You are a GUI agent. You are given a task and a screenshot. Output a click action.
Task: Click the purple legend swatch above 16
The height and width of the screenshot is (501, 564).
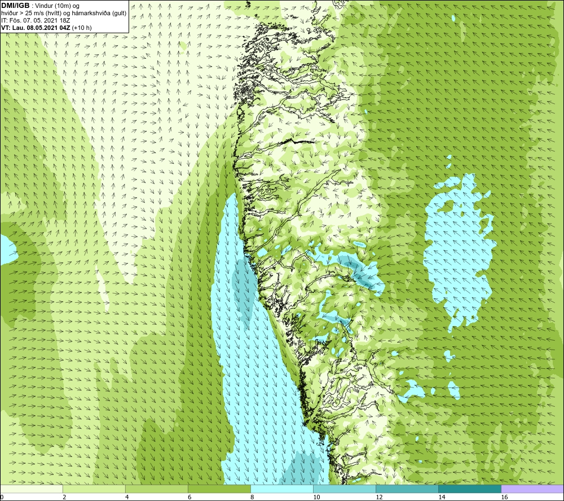point(532,489)
